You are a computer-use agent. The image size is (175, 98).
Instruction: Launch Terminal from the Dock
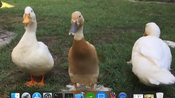pyautogui.click(x=58, y=96)
